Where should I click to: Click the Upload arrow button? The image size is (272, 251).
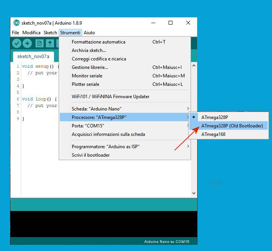pyautogui.click(x=27, y=44)
